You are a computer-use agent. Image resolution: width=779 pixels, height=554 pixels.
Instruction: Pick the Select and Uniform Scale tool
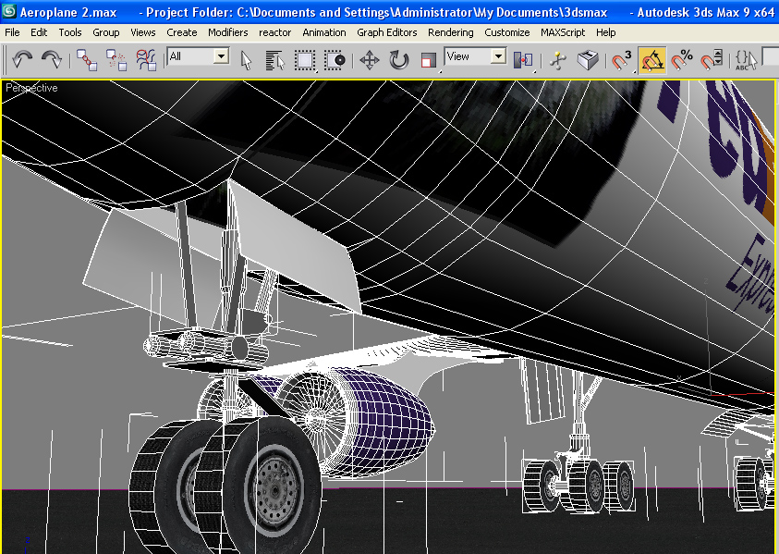[x=427, y=58]
